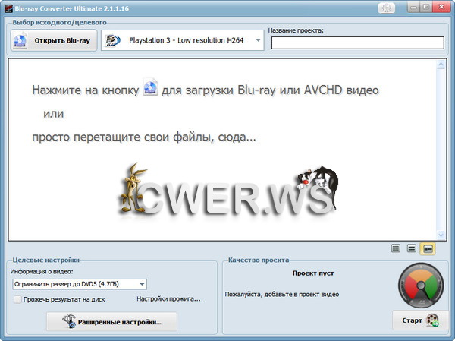Viewport: 455px width, 341px height.
Task: Click the PlayStation 3 profile icon
Action: [111, 41]
